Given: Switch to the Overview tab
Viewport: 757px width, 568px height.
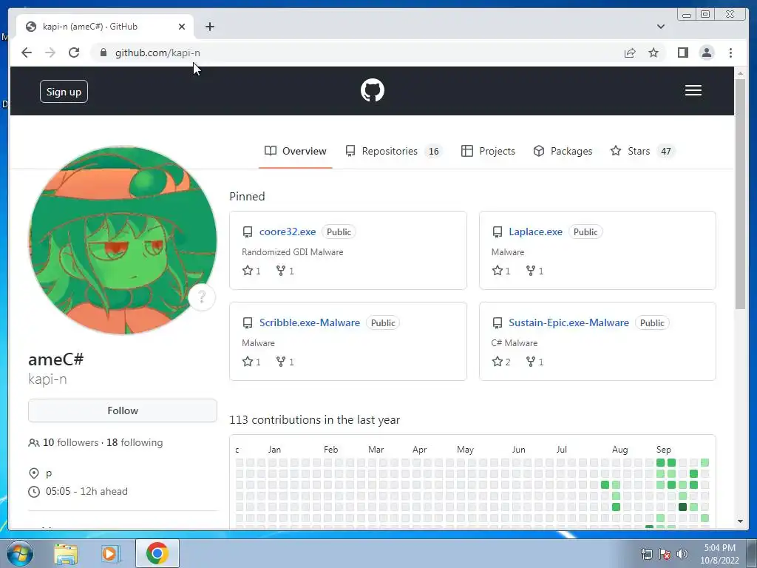Looking at the screenshot, I should click(296, 151).
